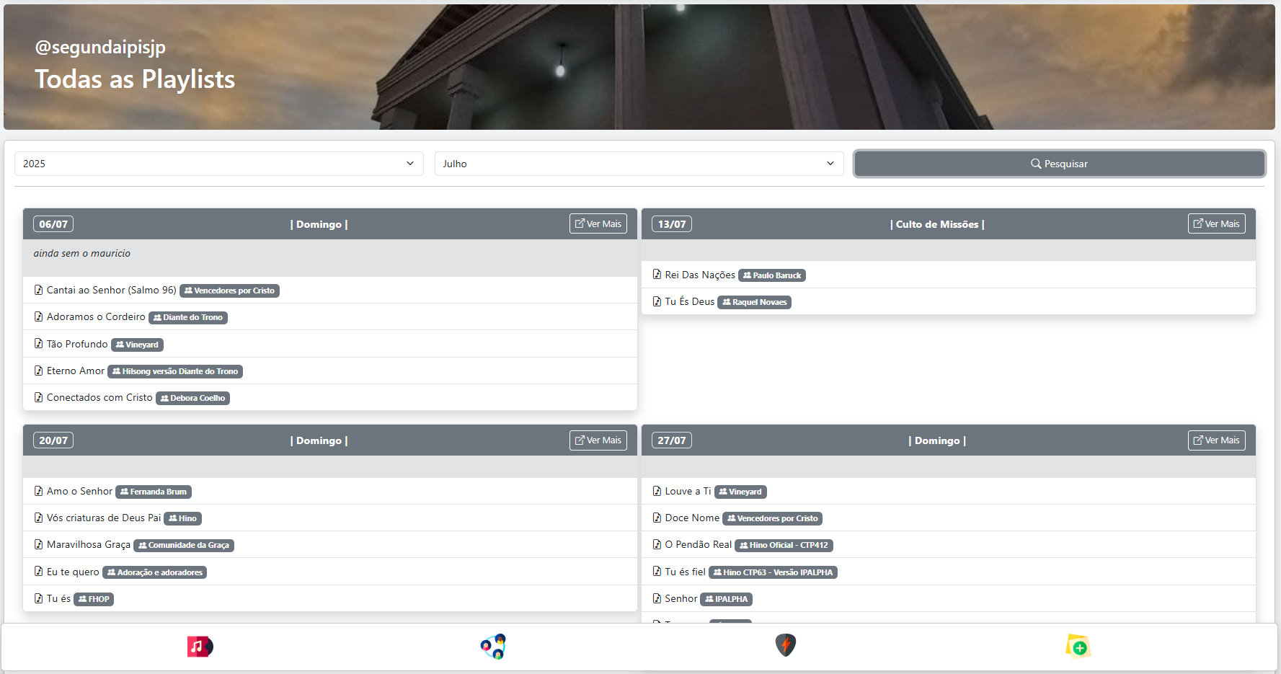Click the file icon beside Cantai ao Senhor
The height and width of the screenshot is (674, 1281).
39,290
